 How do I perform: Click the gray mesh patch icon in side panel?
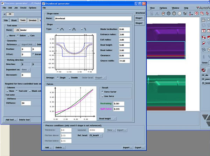(x=204, y=50)
